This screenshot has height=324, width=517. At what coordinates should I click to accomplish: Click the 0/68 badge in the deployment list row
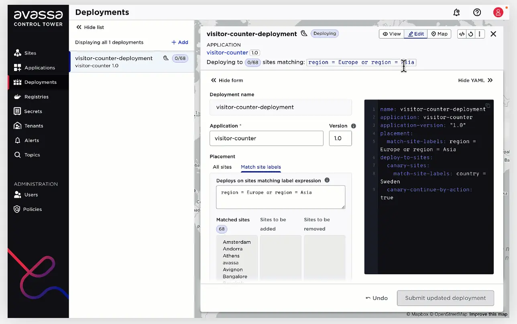tap(180, 58)
